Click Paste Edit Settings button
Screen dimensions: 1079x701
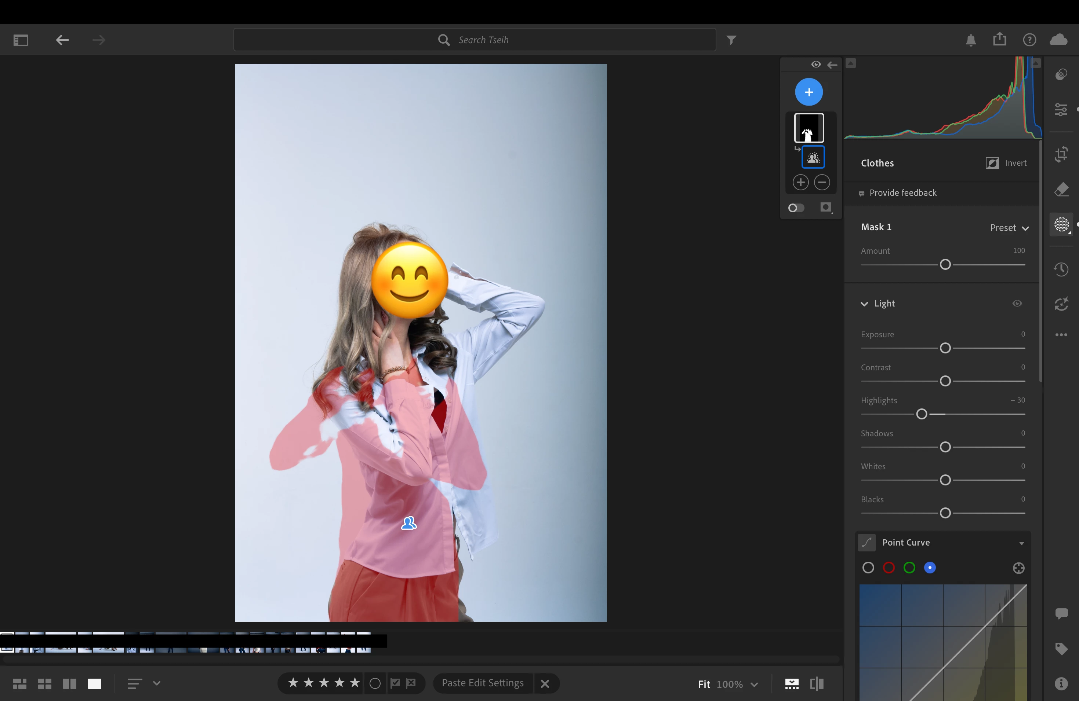[x=482, y=683]
